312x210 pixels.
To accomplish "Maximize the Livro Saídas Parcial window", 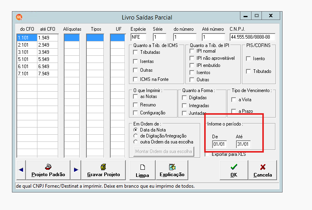I will (256, 16).
